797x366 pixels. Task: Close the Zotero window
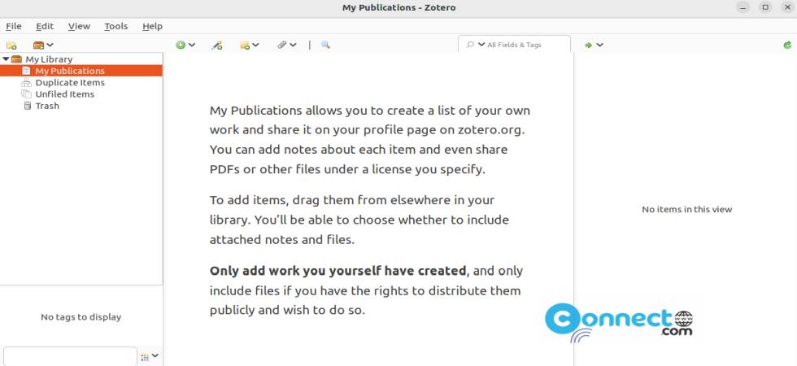pyautogui.click(x=787, y=7)
